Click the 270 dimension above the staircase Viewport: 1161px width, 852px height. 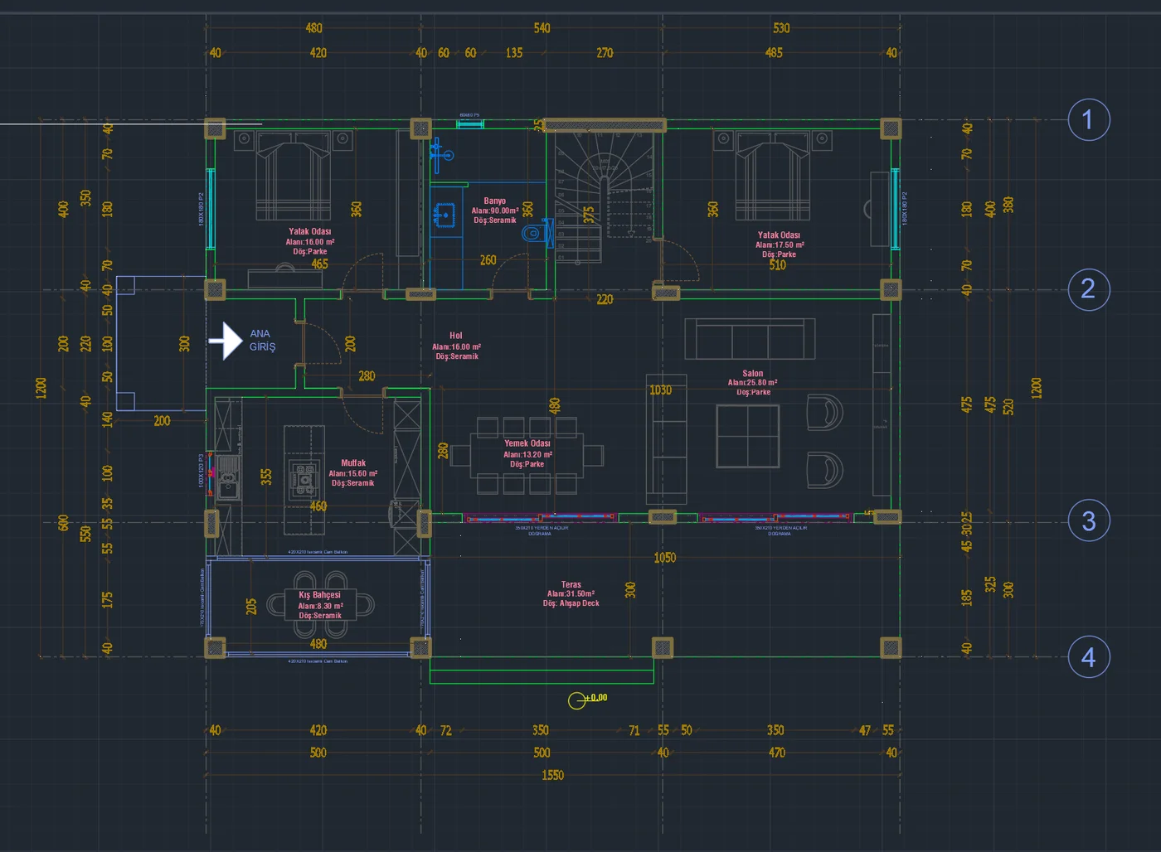pos(605,53)
